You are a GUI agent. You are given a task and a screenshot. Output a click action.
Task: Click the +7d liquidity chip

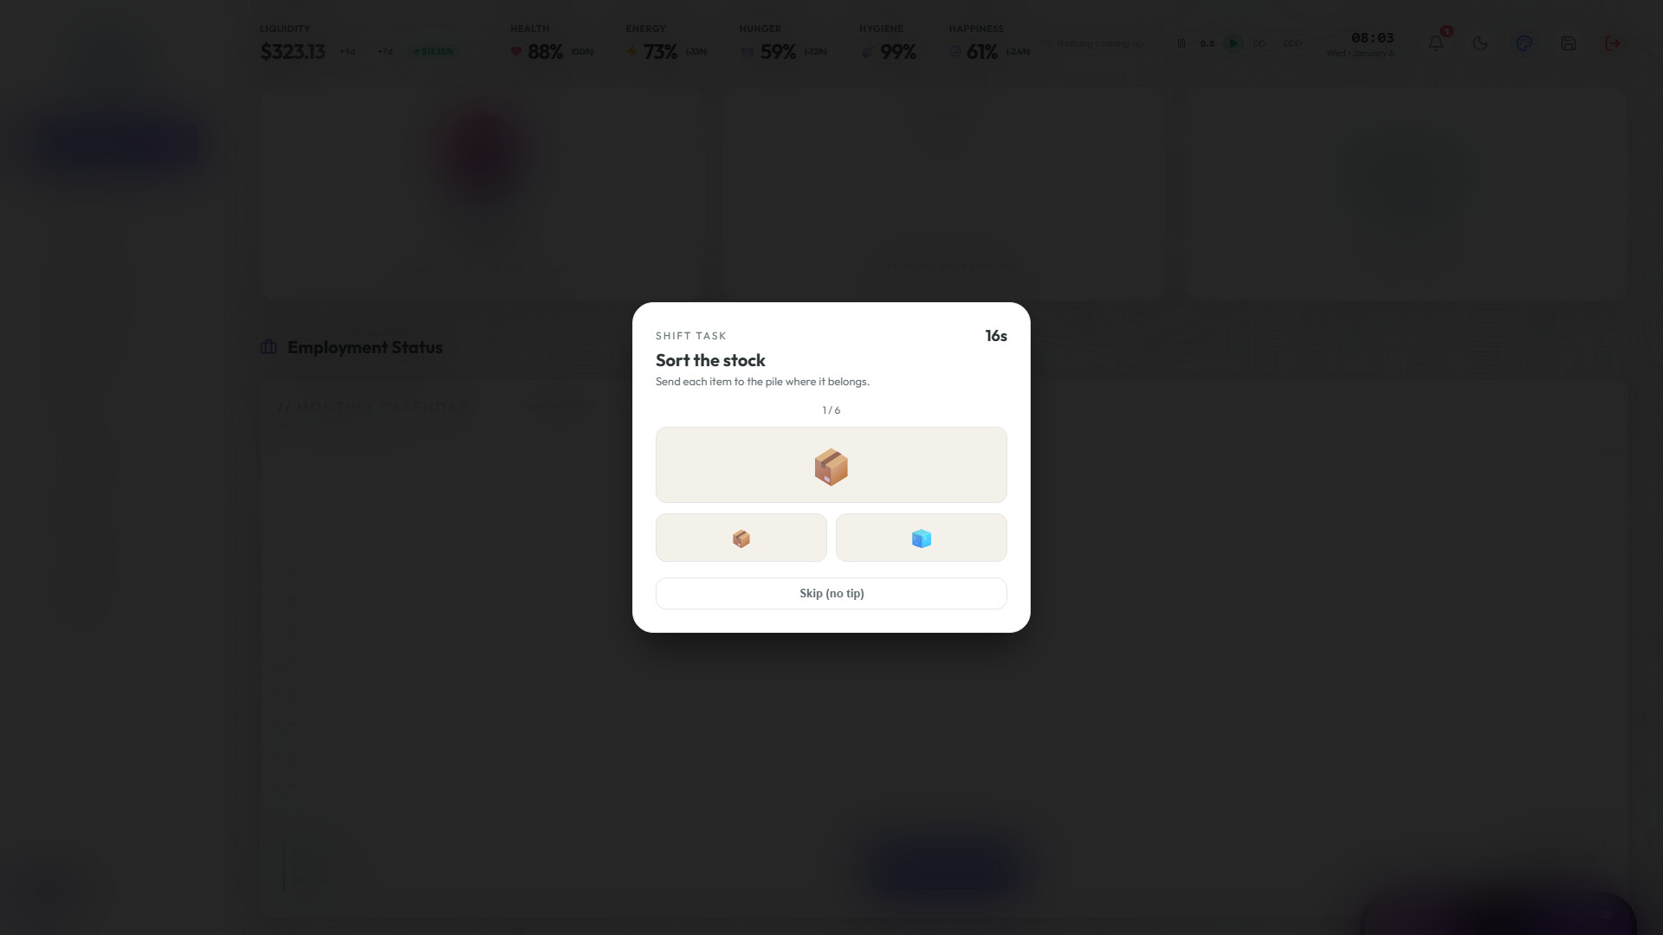[385, 52]
